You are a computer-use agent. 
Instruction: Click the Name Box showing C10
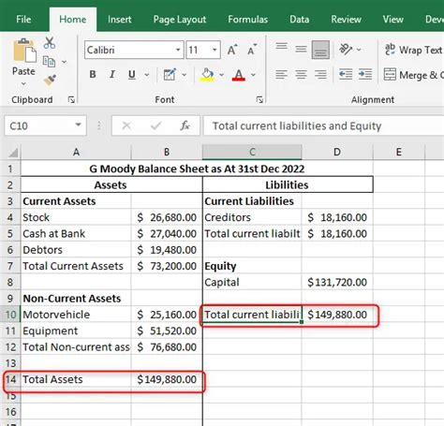point(45,125)
